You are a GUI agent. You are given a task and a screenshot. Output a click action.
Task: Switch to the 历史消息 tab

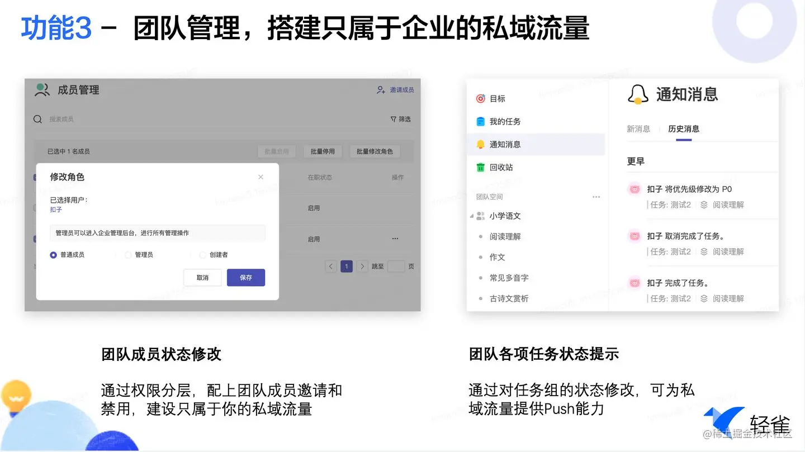click(x=683, y=129)
